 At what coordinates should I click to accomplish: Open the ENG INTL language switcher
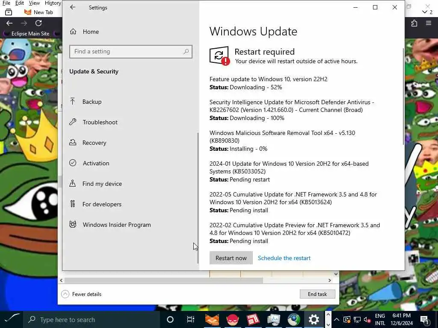coord(380,319)
